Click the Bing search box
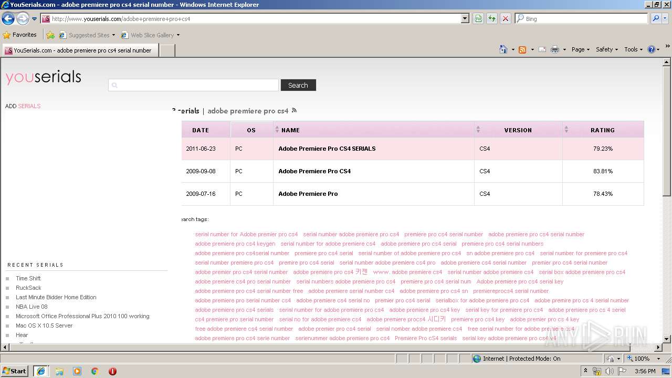The width and height of the screenshot is (672, 378). (582, 18)
